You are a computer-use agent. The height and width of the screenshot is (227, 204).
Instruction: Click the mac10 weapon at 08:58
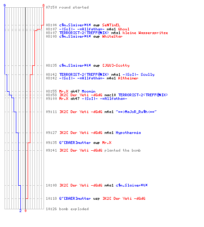110,95
